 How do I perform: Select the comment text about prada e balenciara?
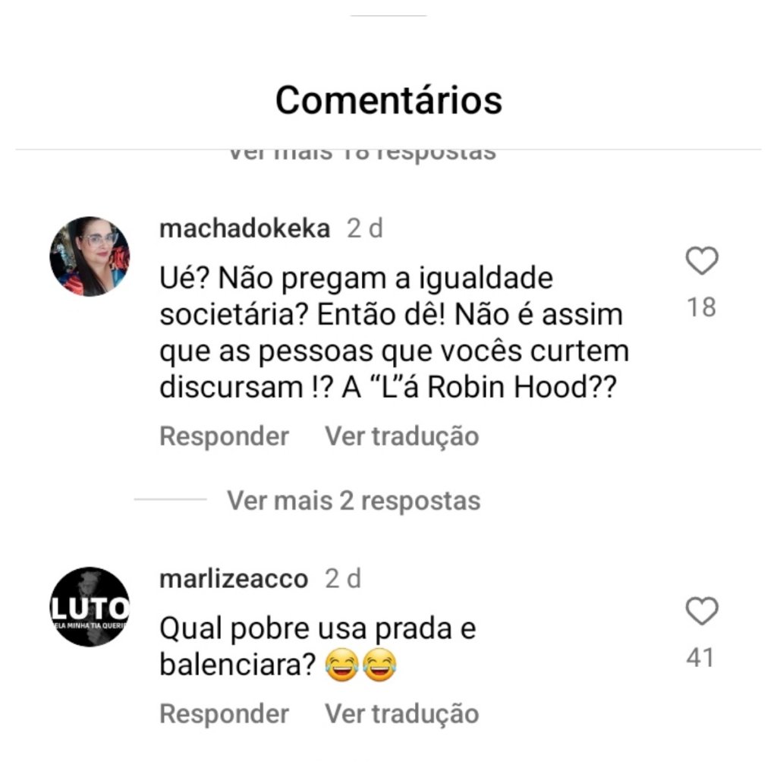point(318,646)
